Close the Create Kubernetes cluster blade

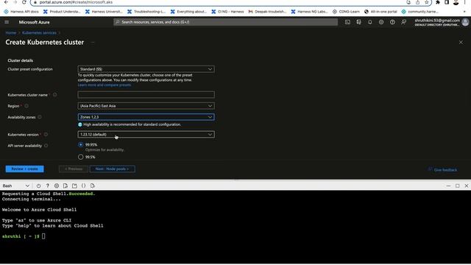click(x=461, y=43)
